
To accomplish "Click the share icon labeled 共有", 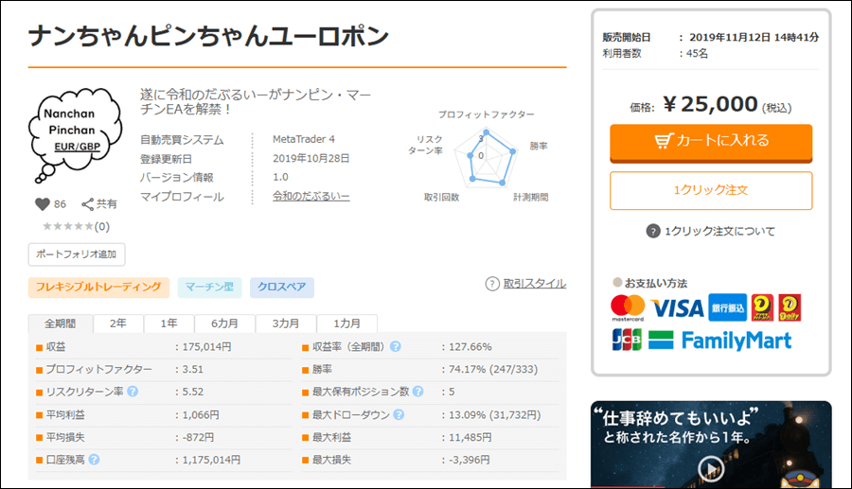I will click(x=88, y=203).
